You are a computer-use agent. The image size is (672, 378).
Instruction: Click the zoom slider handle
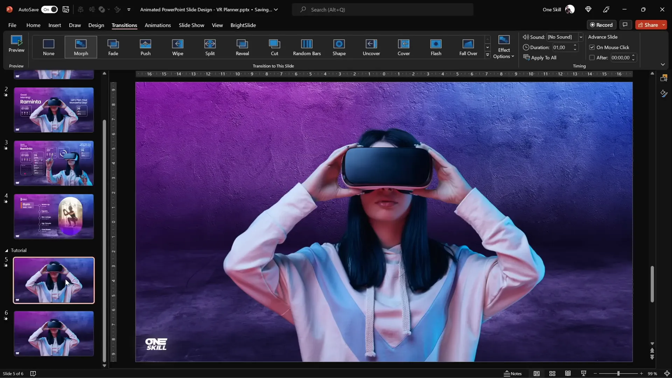pos(618,373)
